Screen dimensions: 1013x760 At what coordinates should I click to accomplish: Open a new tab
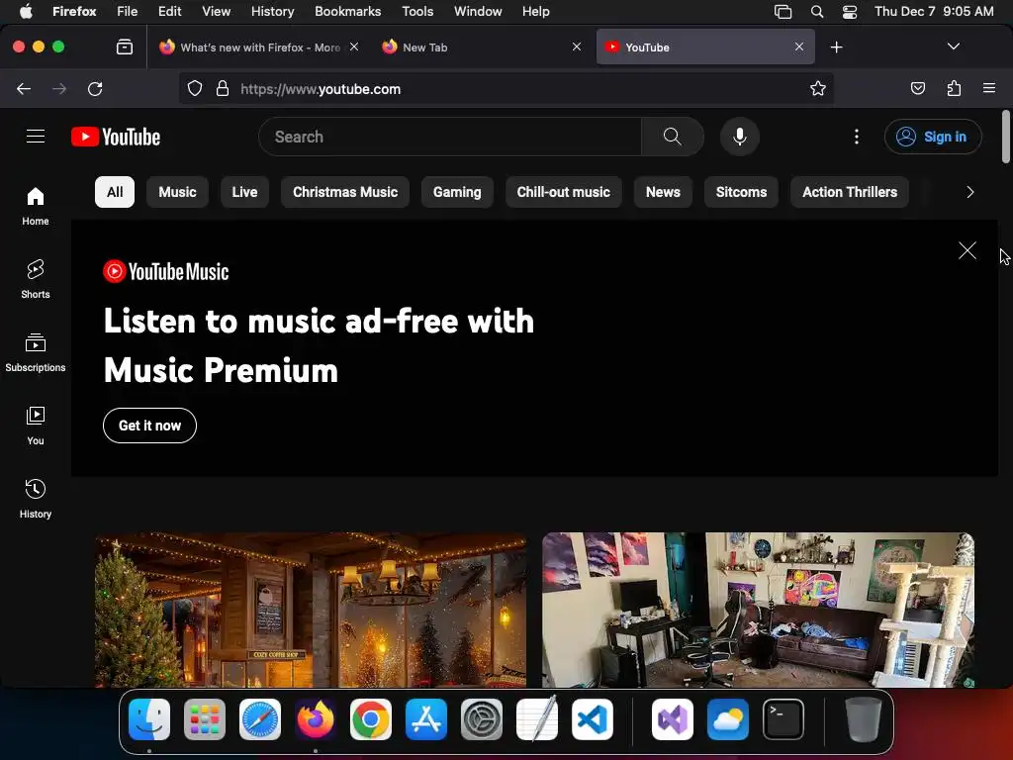pyautogui.click(x=837, y=47)
